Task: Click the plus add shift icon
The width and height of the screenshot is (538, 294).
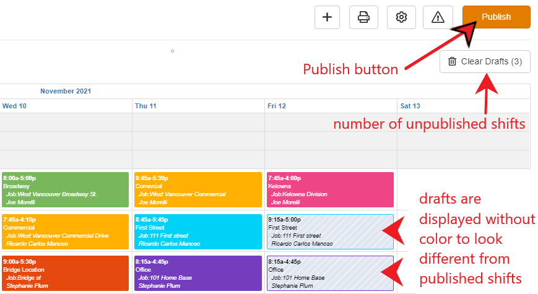Action: [x=327, y=17]
